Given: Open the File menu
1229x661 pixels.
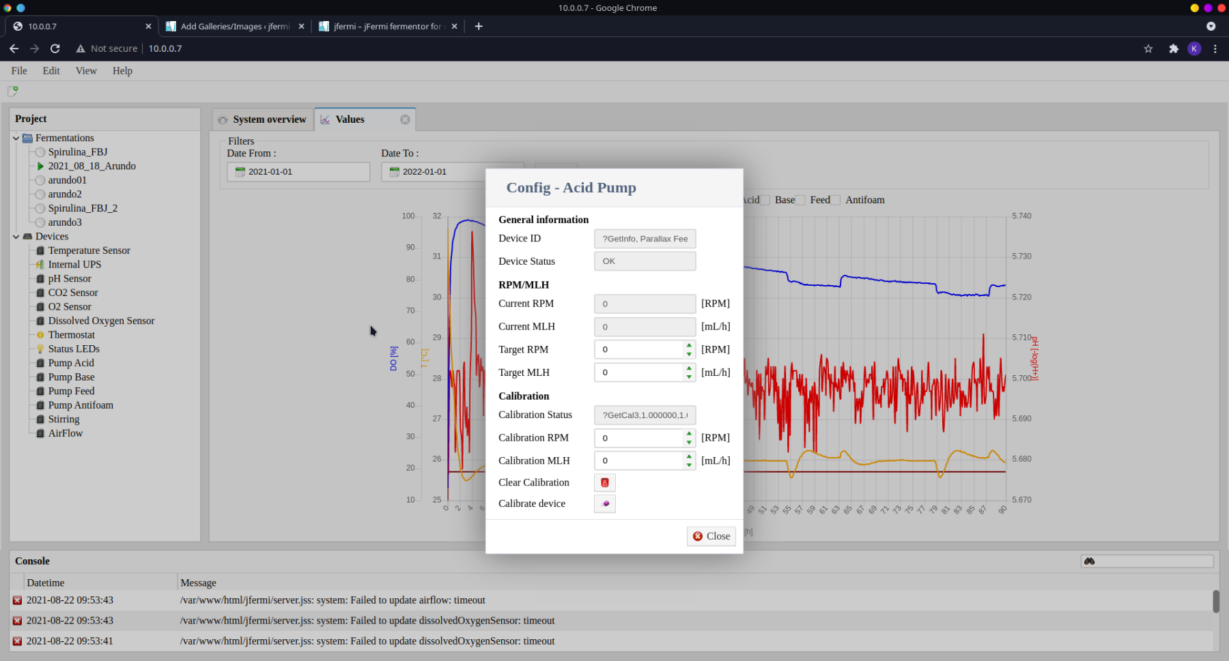Looking at the screenshot, I should tap(19, 71).
